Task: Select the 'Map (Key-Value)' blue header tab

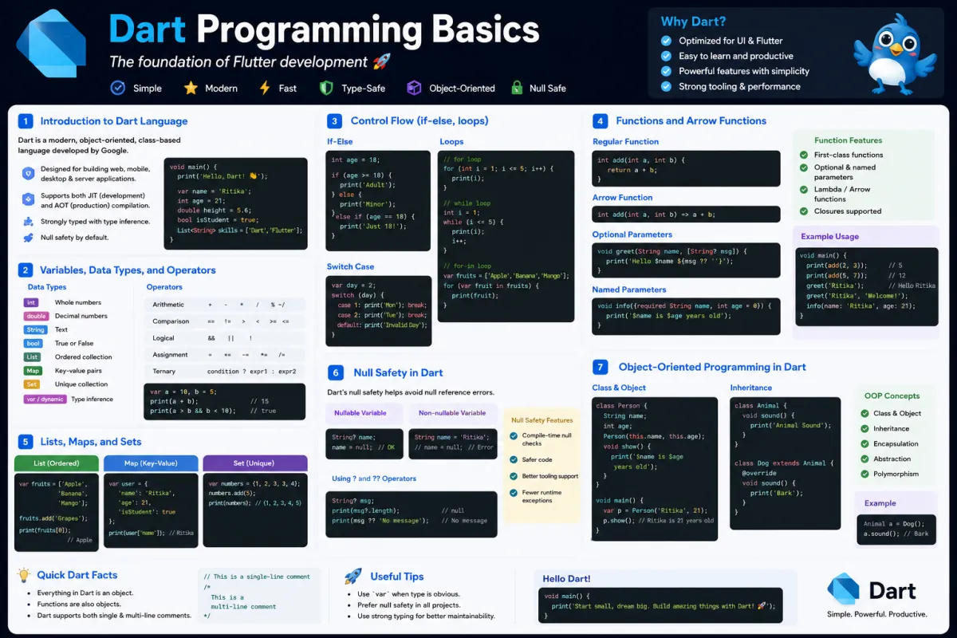Action: tap(151, 463)
